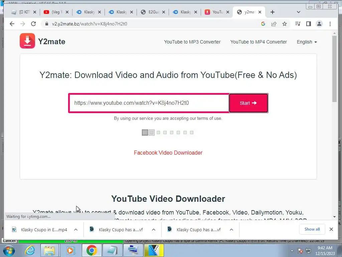Open YouTube to MP4 Converter
Screen dimensions: 342x257
259,42
